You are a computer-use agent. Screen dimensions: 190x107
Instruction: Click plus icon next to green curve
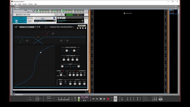27,41
